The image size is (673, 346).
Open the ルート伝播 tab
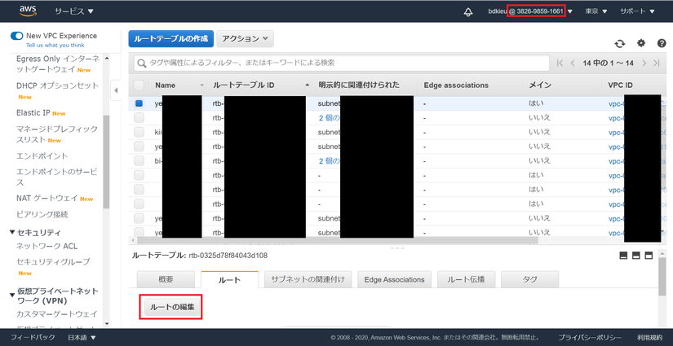pyautogui.click(x=466, y=279)
